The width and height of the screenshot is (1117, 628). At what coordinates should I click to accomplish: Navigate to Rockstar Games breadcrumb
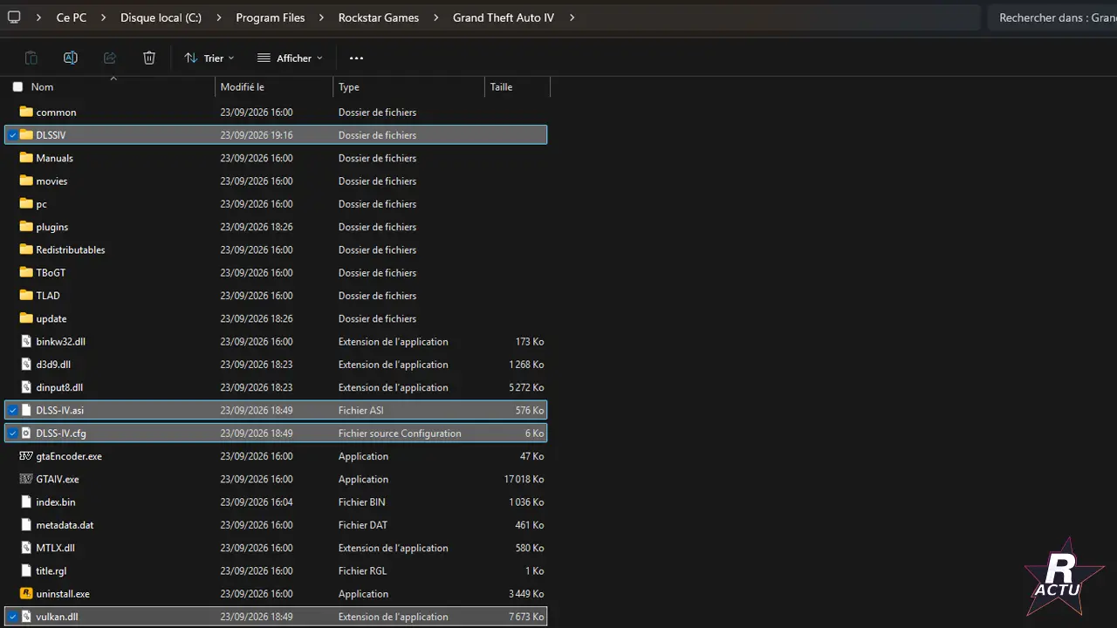pos(379,17)
